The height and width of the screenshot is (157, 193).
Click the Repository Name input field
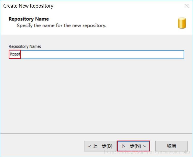click(x=96, y=54)
